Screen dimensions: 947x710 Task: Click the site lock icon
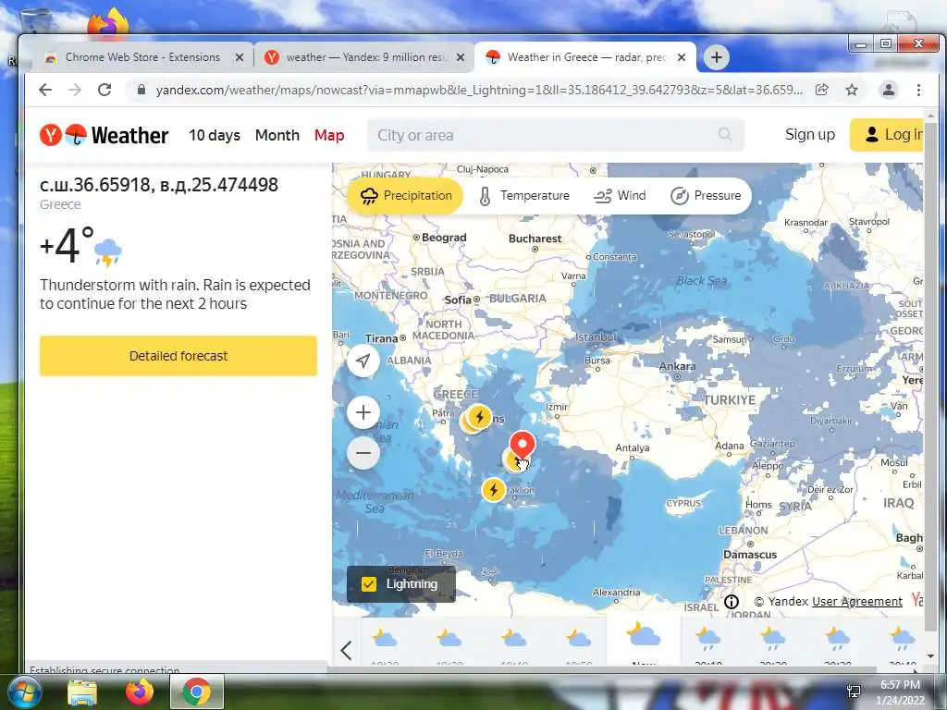click(x=141, y=90)
